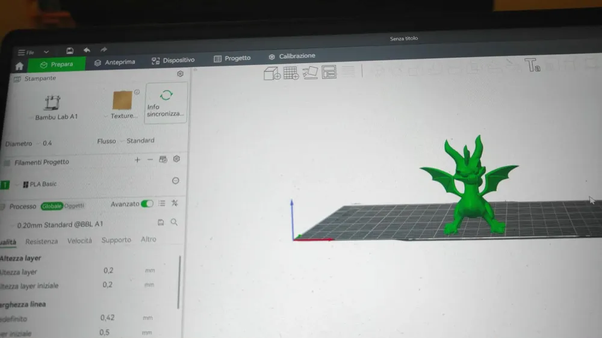Click the Add model cube icon

tap(272, 73)
